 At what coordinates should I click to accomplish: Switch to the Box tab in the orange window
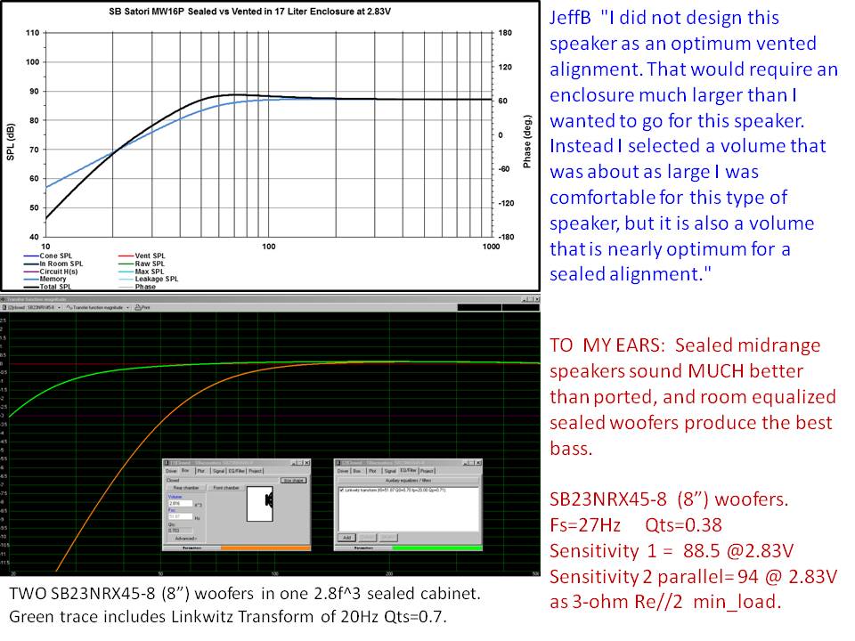(x=185, y=470)
